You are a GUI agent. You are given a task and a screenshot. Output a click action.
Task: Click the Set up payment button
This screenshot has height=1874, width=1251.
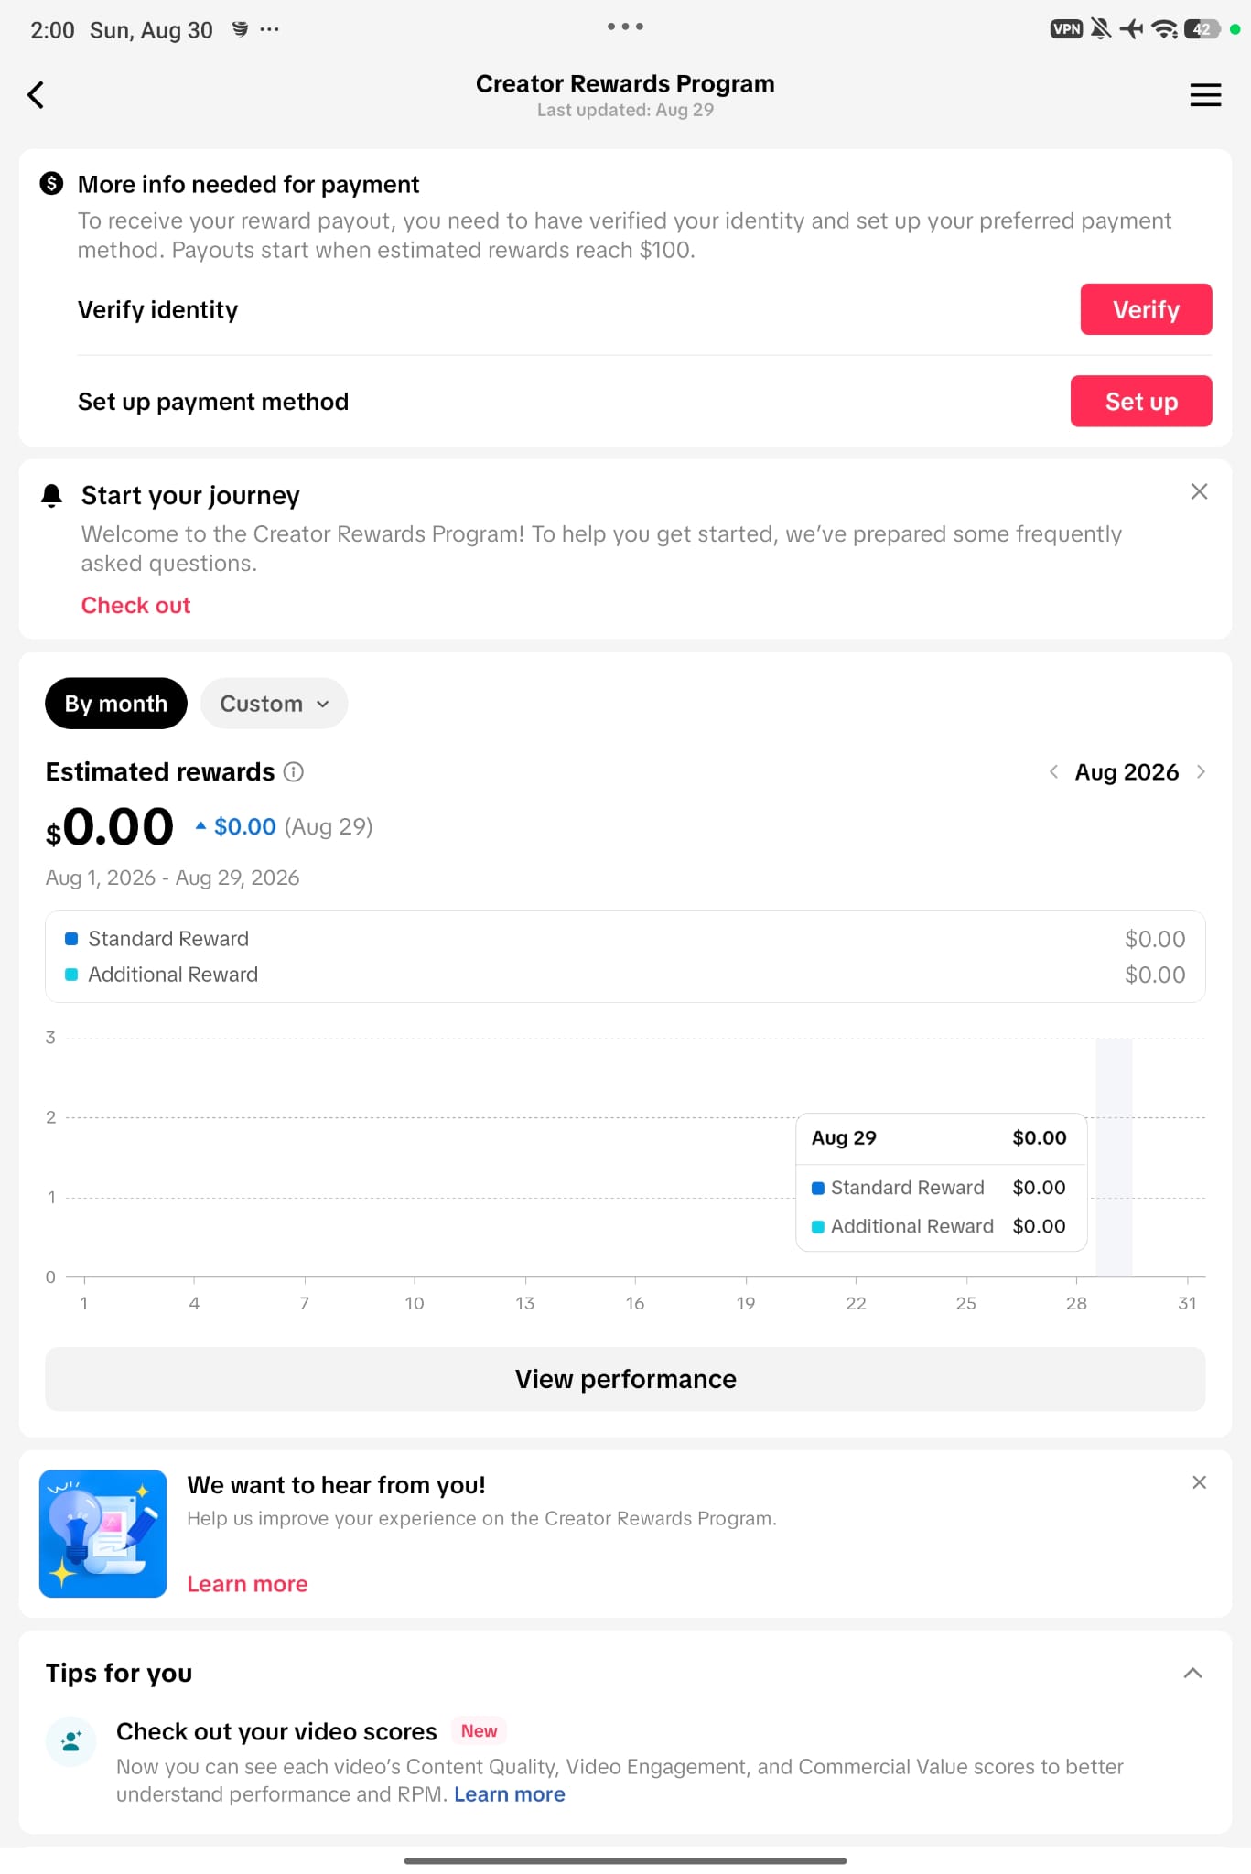coord(1141,401)
